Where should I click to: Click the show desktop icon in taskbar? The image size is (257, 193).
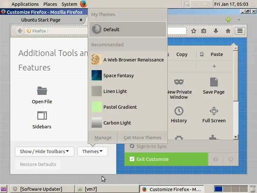(4, 189)
